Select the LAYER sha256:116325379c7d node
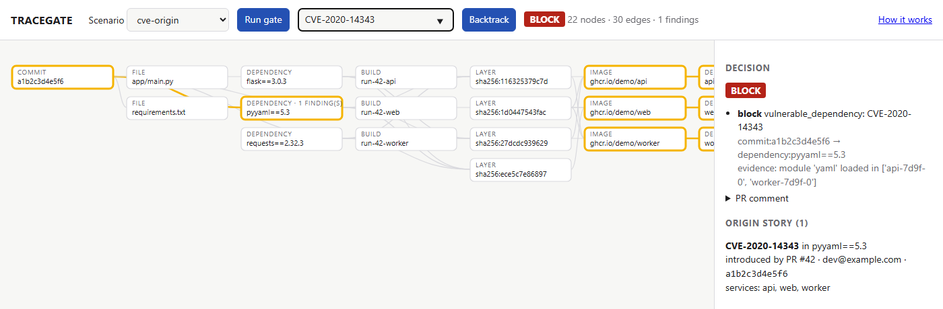Viewport: 943px width, 309px height. tap(521, 77)
